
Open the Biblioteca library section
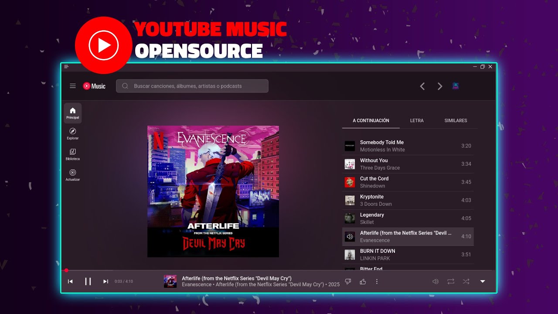pos(73,154)
